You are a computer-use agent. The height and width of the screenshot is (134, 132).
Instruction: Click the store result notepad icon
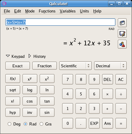point(122,33)
